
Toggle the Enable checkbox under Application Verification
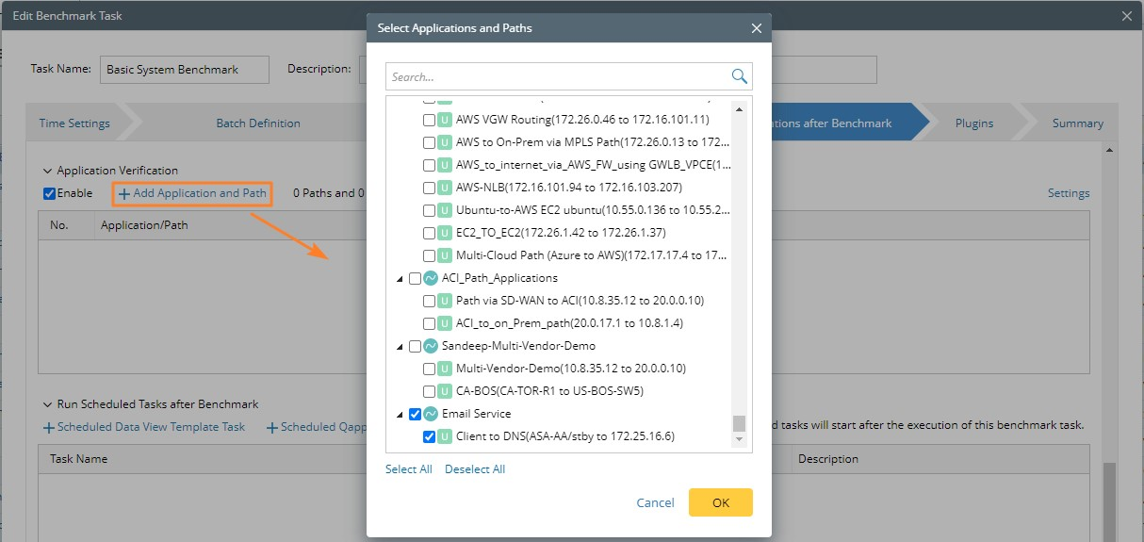click(49, 193)
